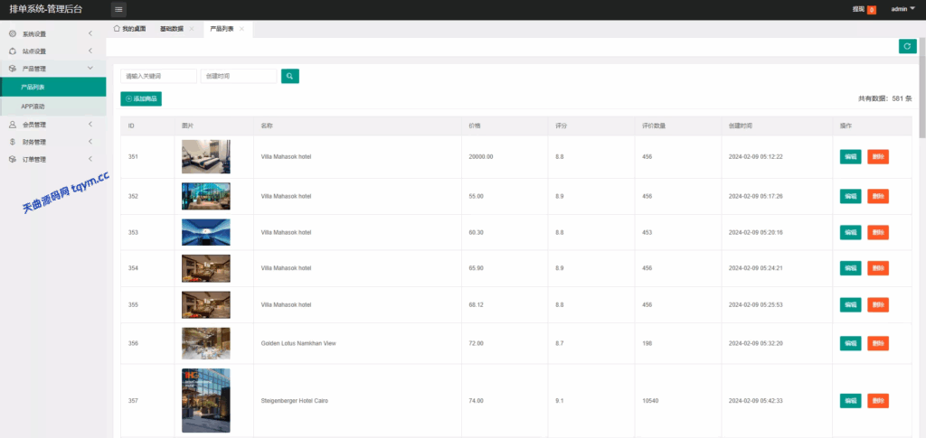Click the 系统设置 gear icon
926x438 pixels.
(13, 33)
